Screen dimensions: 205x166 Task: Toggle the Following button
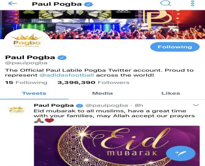[175, 47]
